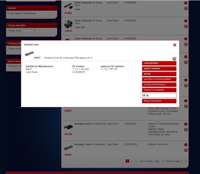Click Land Rover under Suitable for Manufacturer
Image resolution: width=200 pixels, height=174 pixels.
(x=32, y=72)
